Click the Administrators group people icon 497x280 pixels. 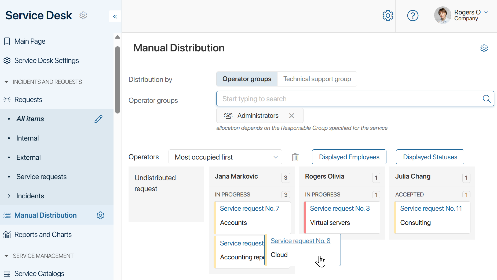[228, 116]
